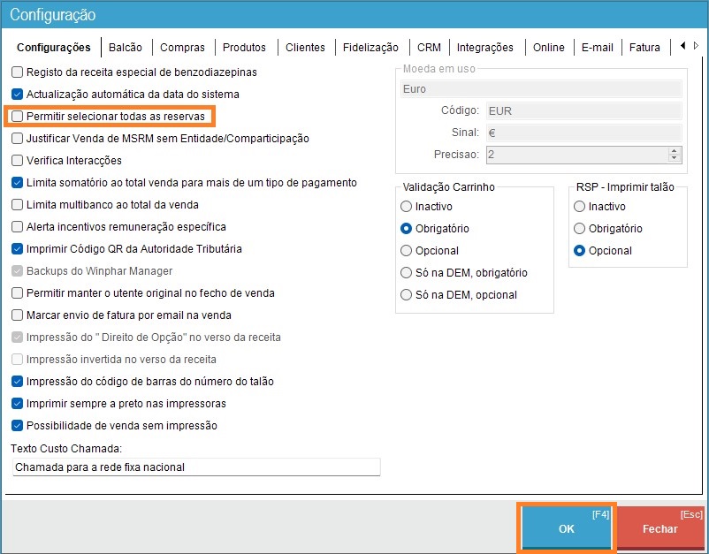Choose Só na DEM, obrigatório option
Image resolution: width=709 pixels, height=554 pixels.
pyautogui.click(x=407, y=273)
